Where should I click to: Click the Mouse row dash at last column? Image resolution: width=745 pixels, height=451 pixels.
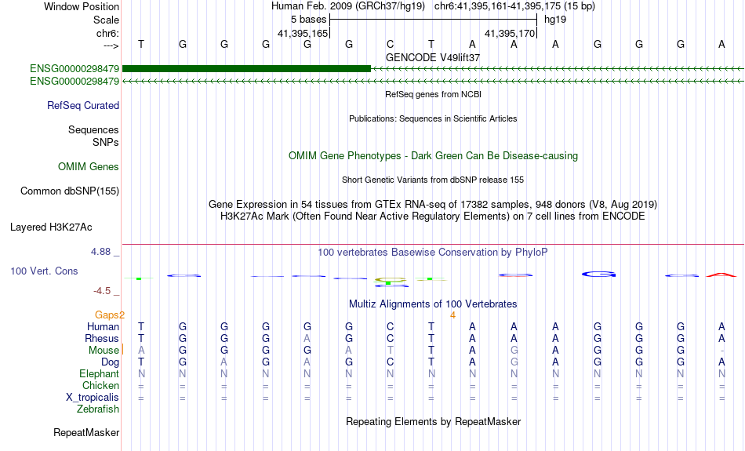point(721,351)
